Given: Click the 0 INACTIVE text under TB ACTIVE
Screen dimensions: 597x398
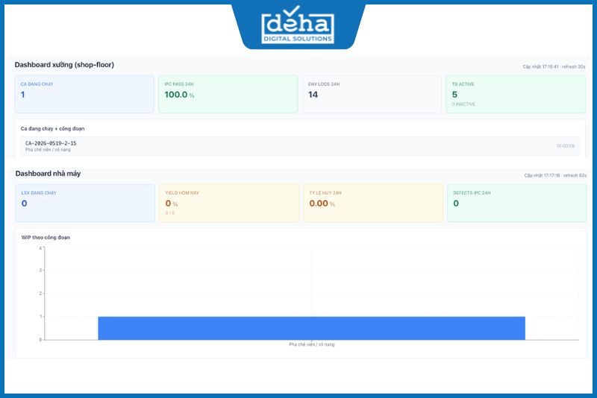Looking at the screenshot, I should 463,104.
